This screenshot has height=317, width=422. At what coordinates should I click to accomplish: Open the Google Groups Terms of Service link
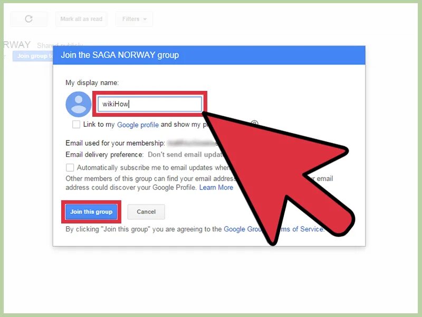coord(274,229)
